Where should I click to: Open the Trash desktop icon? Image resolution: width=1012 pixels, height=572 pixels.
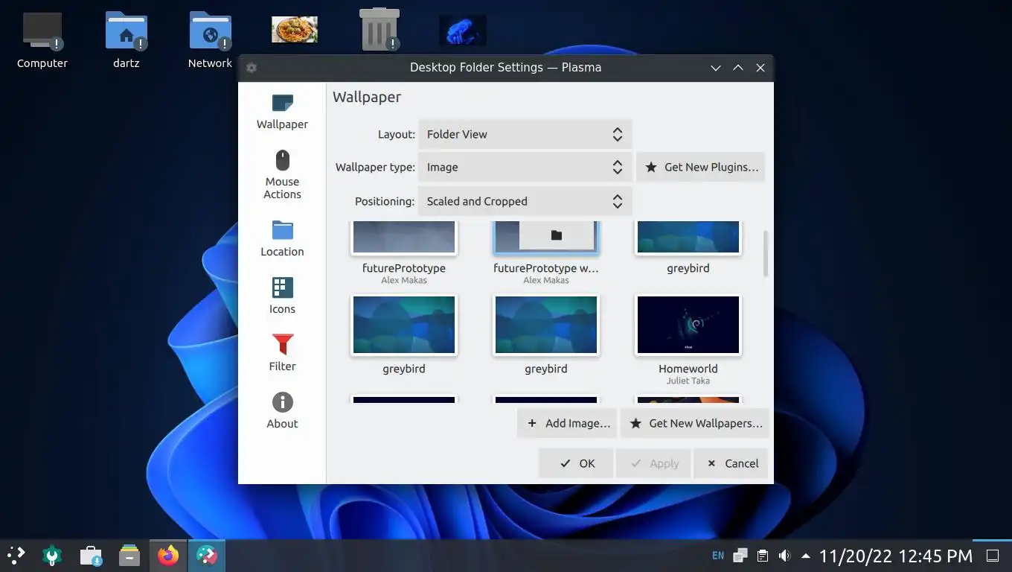(x=379, y=30)
